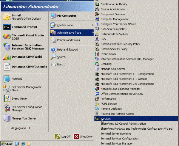Launch Outlook from quick launch bar
The image size is (179, 146).
click(29, 144)
